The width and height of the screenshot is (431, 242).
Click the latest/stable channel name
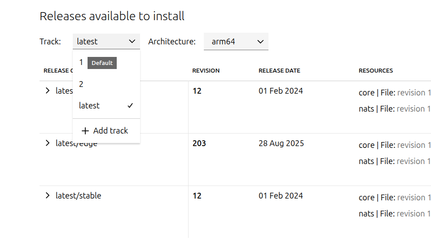(79, 196)
